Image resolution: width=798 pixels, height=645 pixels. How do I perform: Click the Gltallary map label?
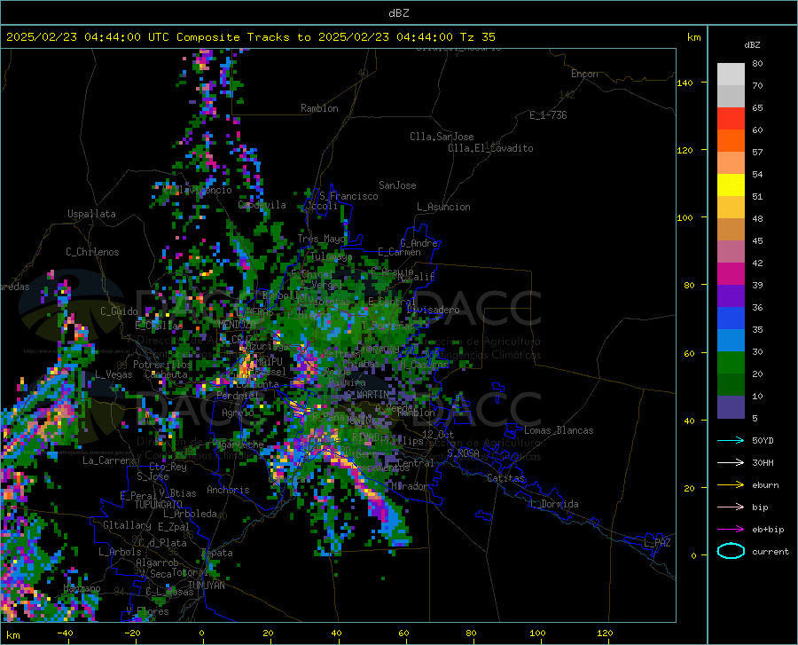[127, 525]
